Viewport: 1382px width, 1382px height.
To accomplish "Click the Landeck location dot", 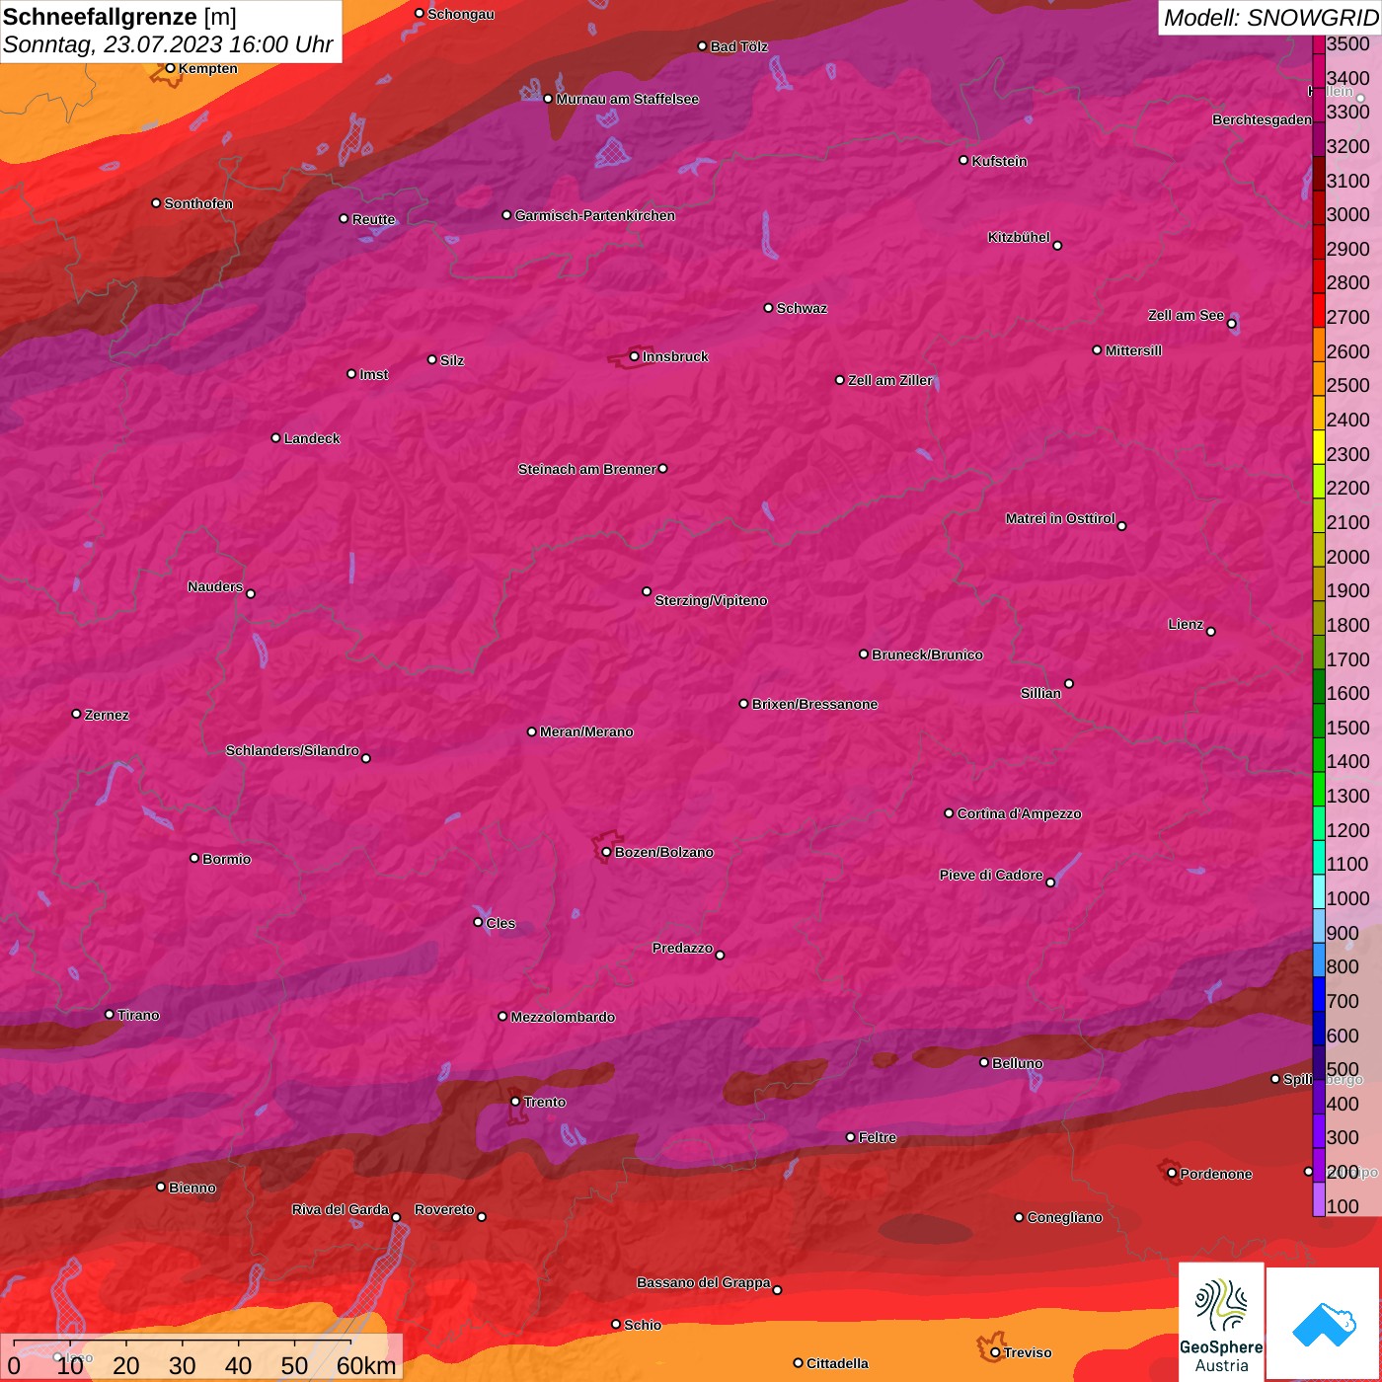I will [275, 437].
